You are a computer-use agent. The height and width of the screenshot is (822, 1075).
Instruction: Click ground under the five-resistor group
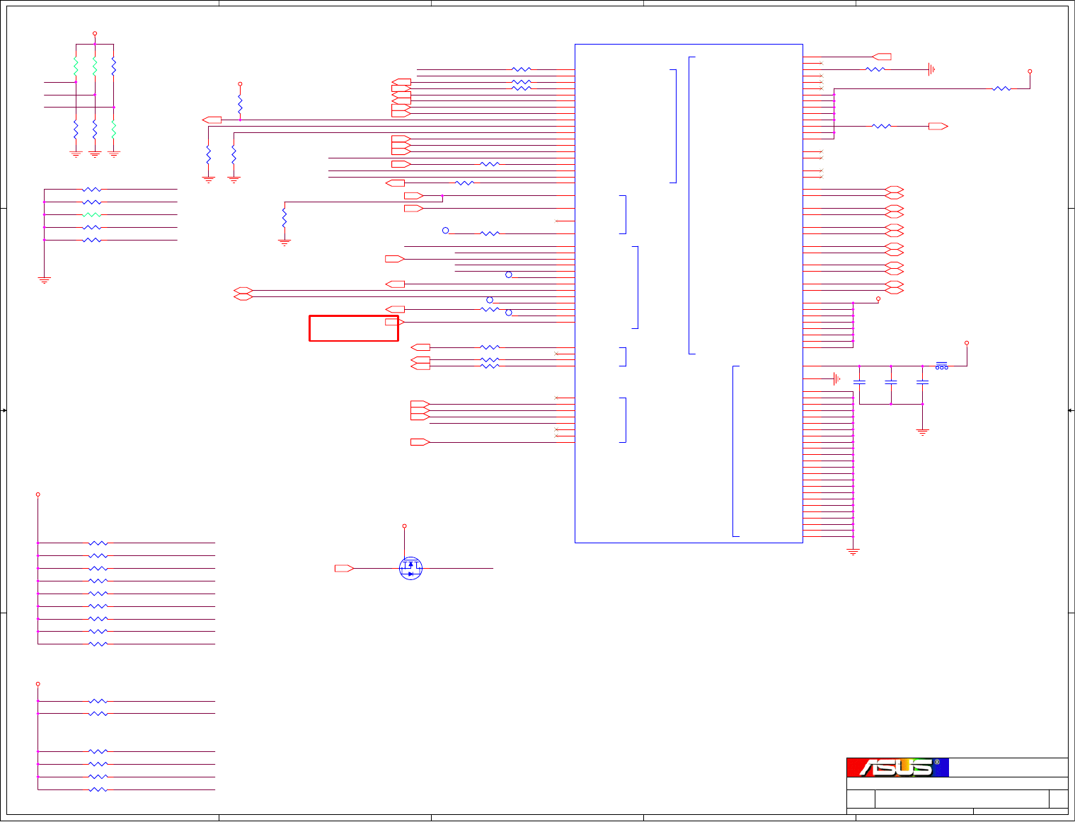[x=44, y=280]
